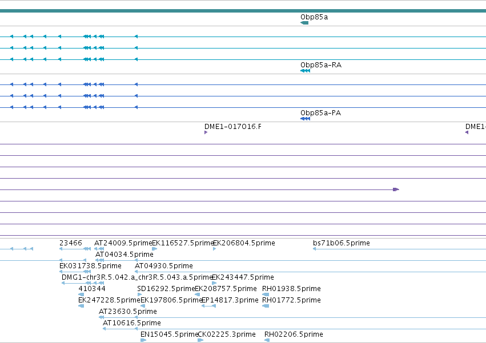Image resolution: width=486 pixels, height=343 pixels.
Task: Select the AT04930.5prime arrow start
Action: [136, 272]
